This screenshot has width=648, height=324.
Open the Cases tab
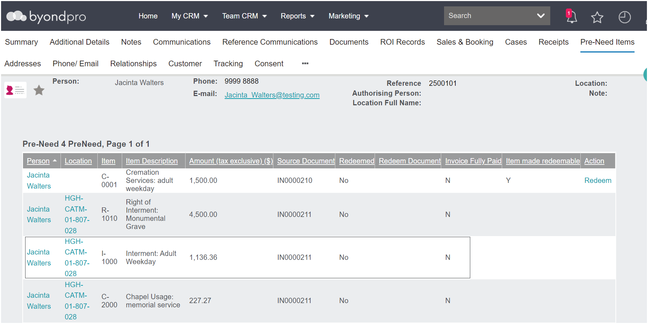[516, 42]
